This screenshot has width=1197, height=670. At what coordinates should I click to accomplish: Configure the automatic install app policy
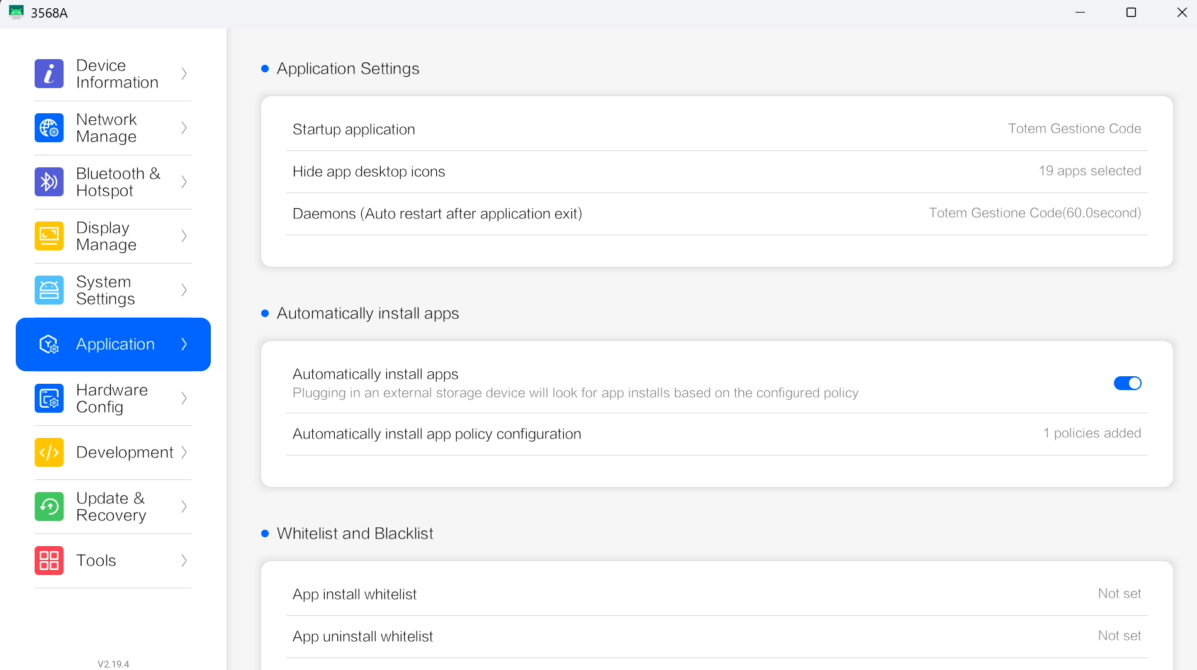coord(716,433)
